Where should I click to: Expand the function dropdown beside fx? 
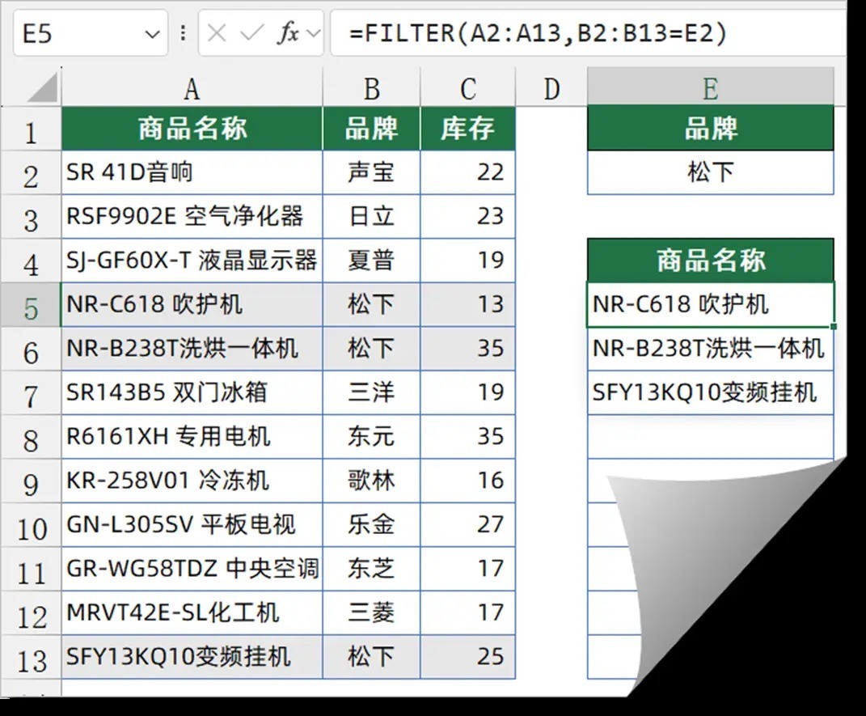point(313,34)
